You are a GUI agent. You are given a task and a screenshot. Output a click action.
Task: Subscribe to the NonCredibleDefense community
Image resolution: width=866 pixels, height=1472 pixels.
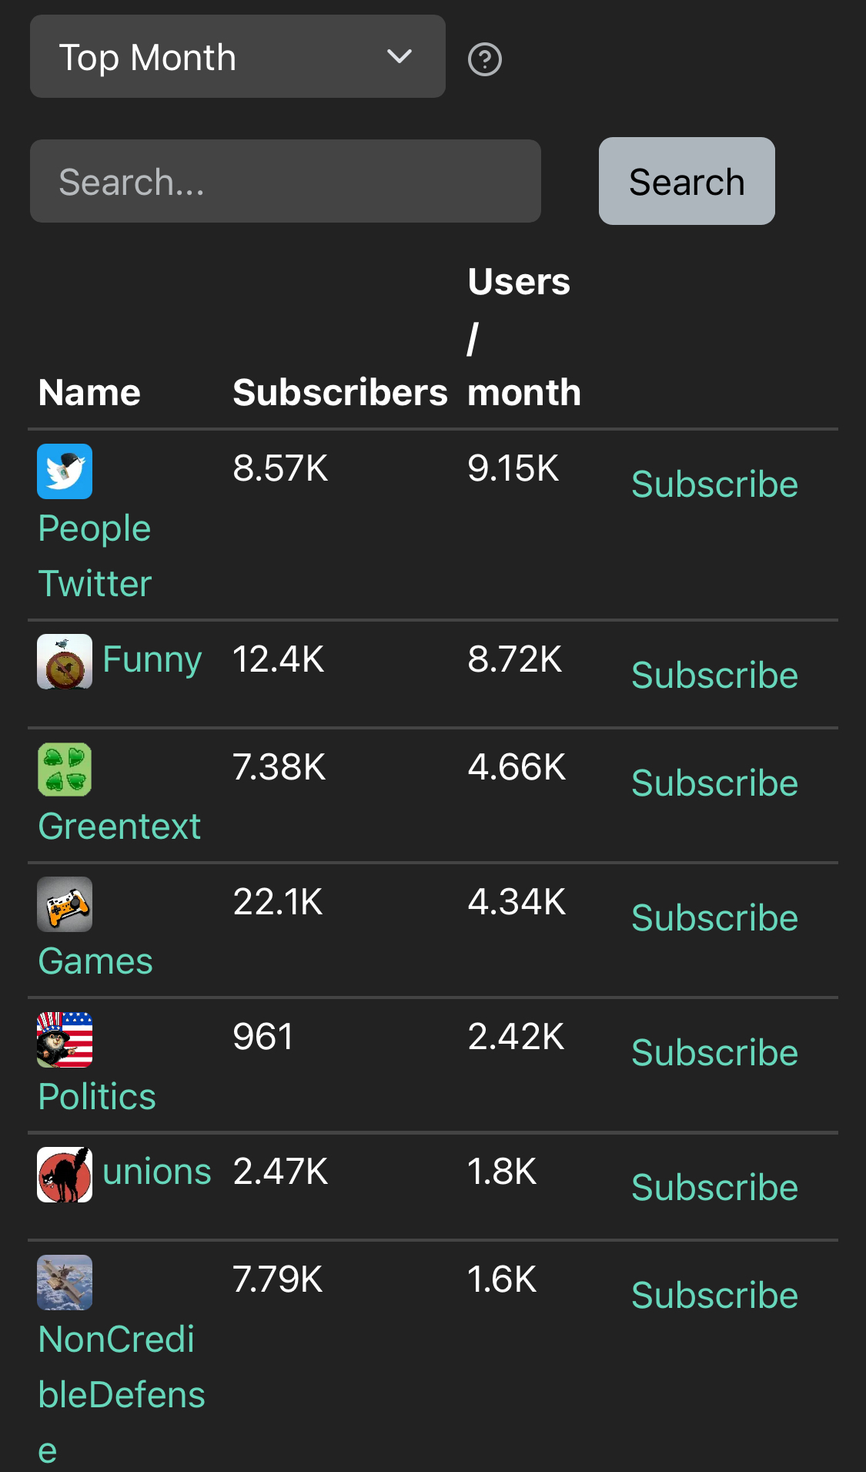[x=714, y=1296]
